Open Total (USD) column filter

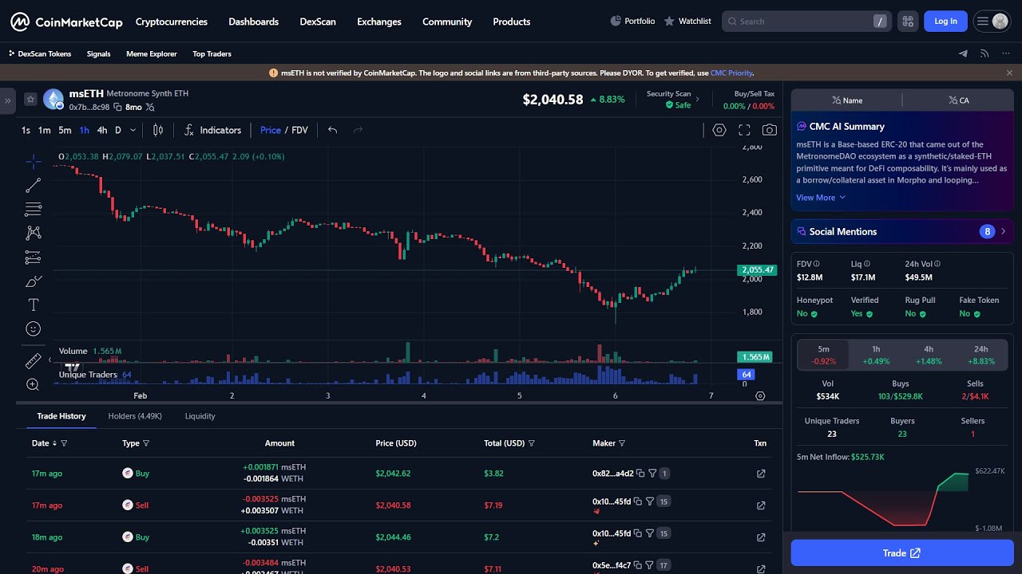531,443
